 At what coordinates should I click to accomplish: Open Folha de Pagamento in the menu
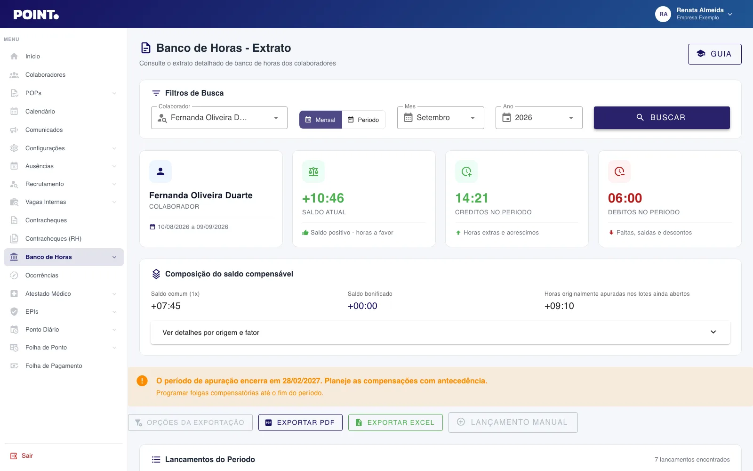tap(64, 365)
